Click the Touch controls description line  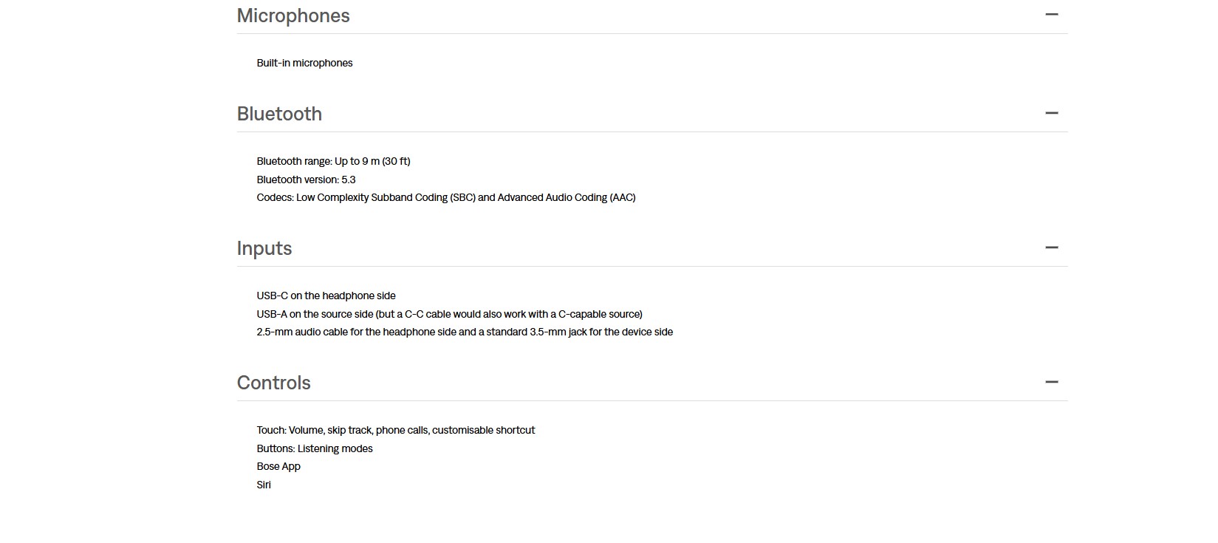pos(395,430)
